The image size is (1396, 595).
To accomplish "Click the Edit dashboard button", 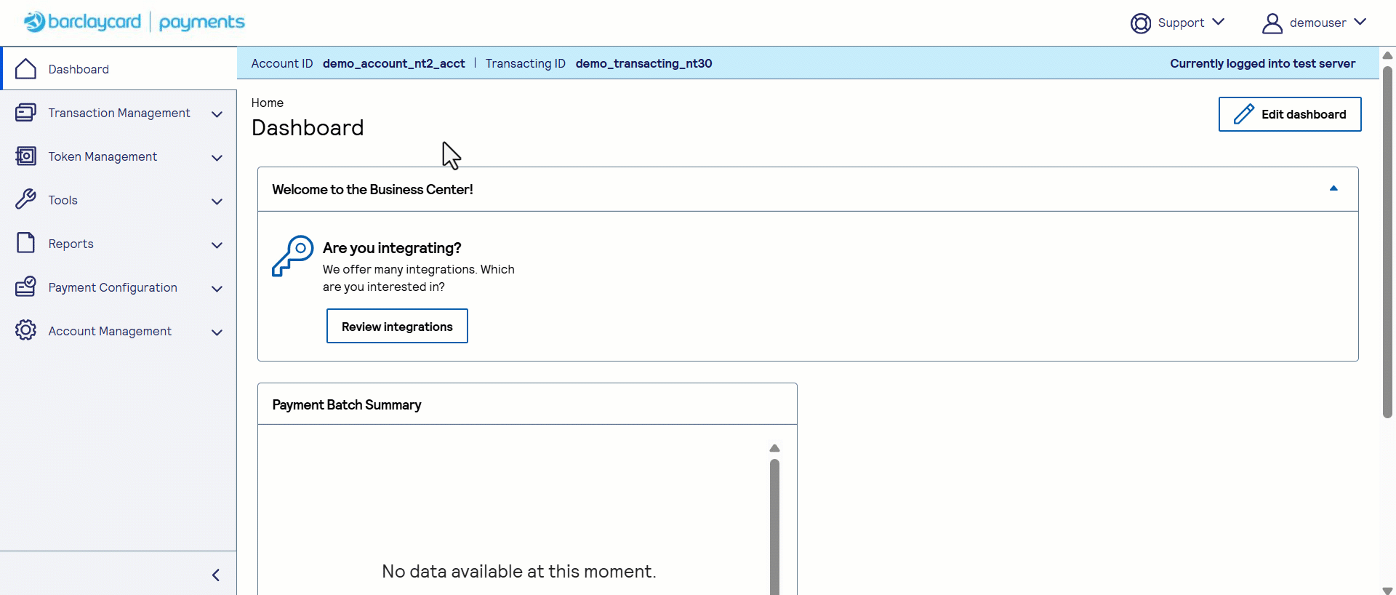I will click(x=1289, y=114).
